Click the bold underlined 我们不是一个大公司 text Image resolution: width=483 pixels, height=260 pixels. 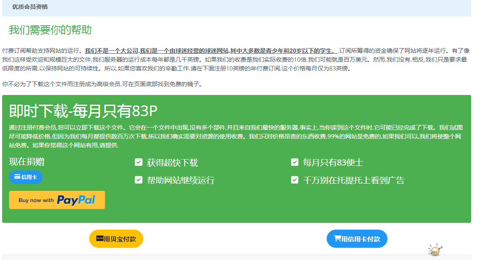(x=112, y=50)
